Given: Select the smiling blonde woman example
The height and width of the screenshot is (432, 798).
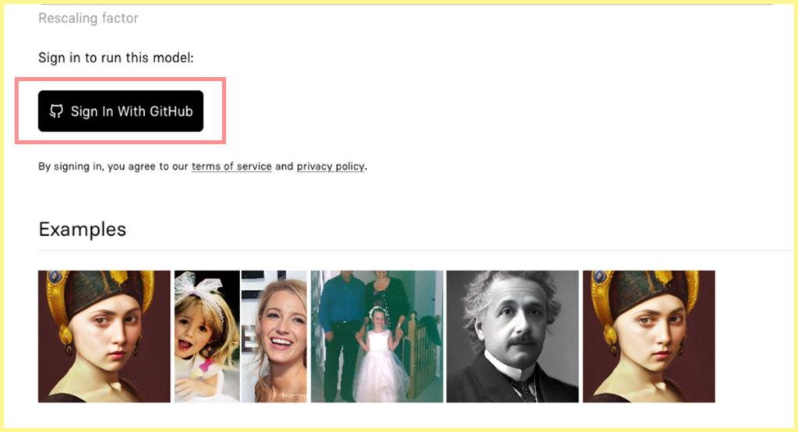Looking at the screenshot, I should [274, 336].
